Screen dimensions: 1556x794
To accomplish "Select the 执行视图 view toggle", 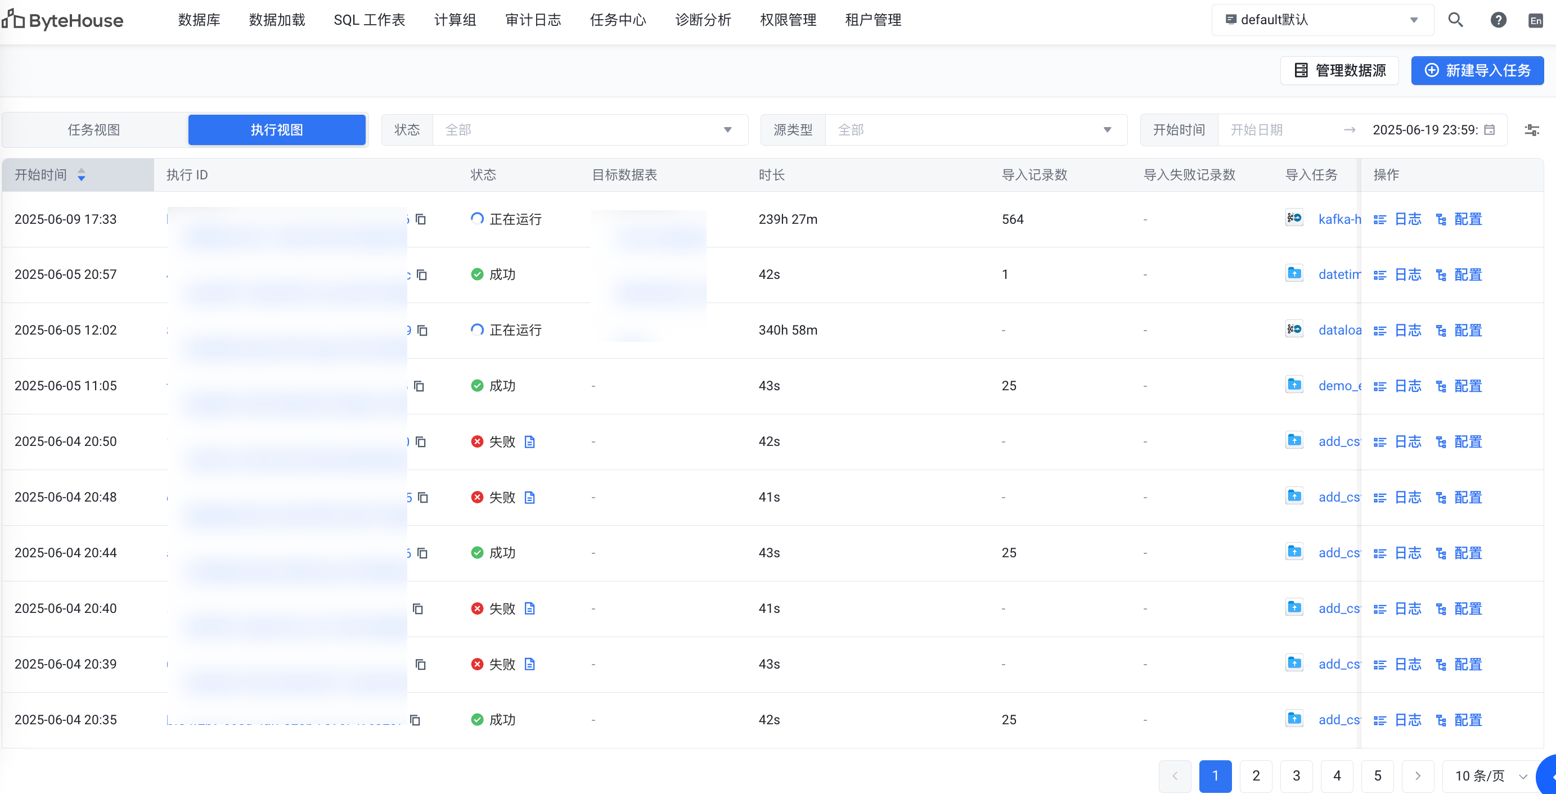I will coord(277,130).
